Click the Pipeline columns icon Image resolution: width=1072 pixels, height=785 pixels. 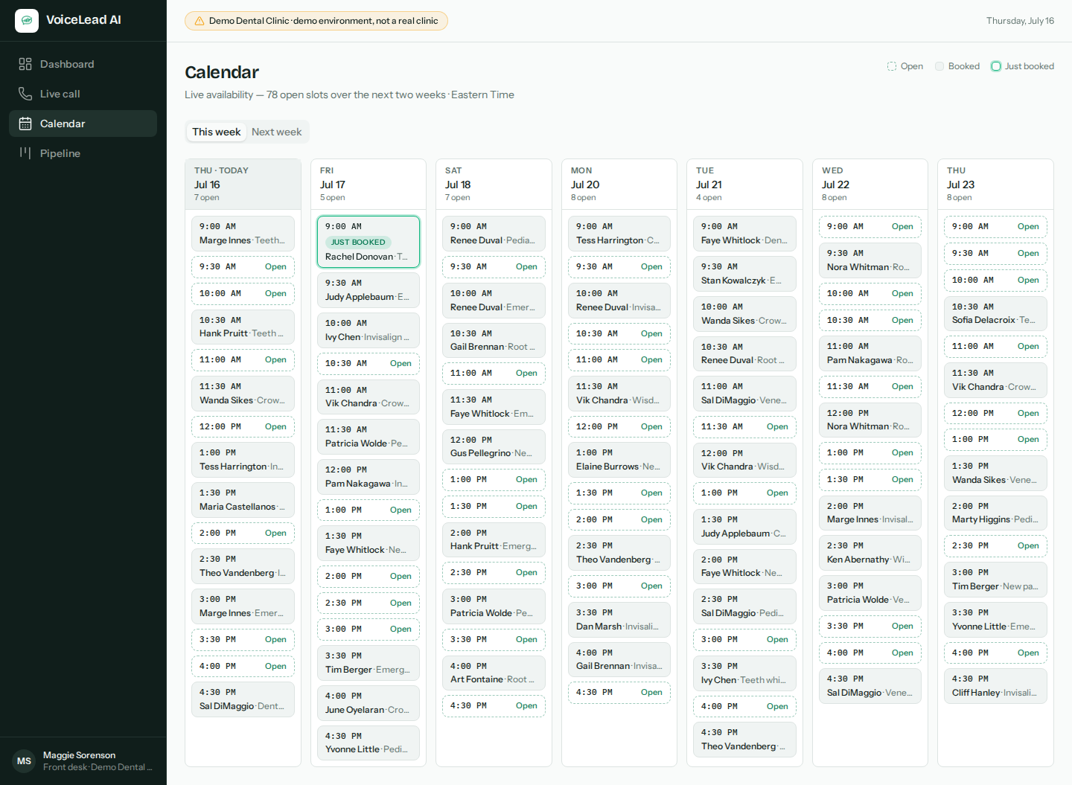(25, 153)
